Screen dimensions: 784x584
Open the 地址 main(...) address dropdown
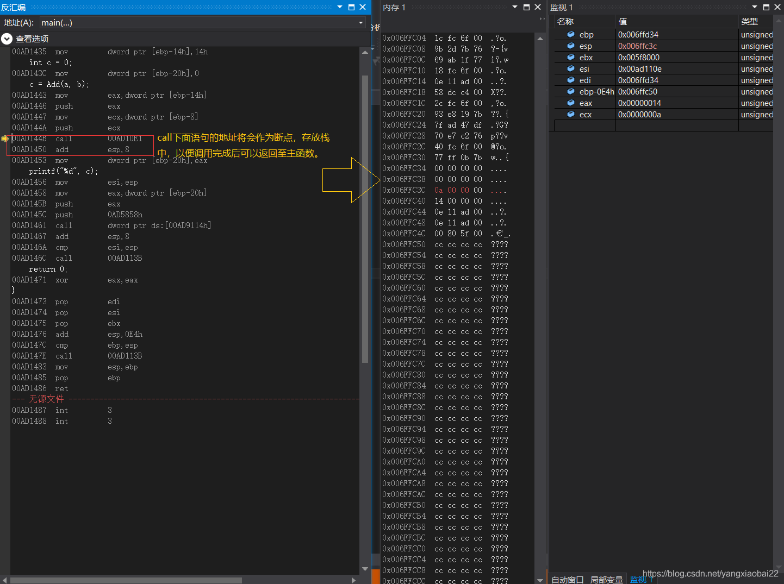pyautogui.click(x=361, y=23)
